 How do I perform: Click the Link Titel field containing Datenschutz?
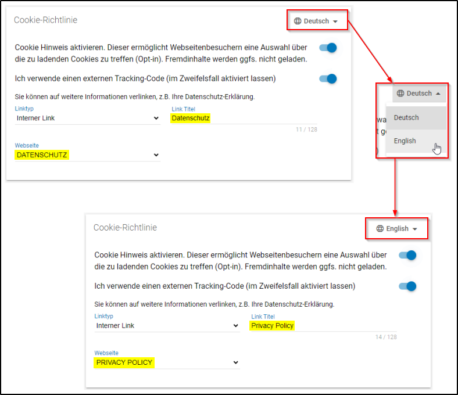tap(244, 119)
